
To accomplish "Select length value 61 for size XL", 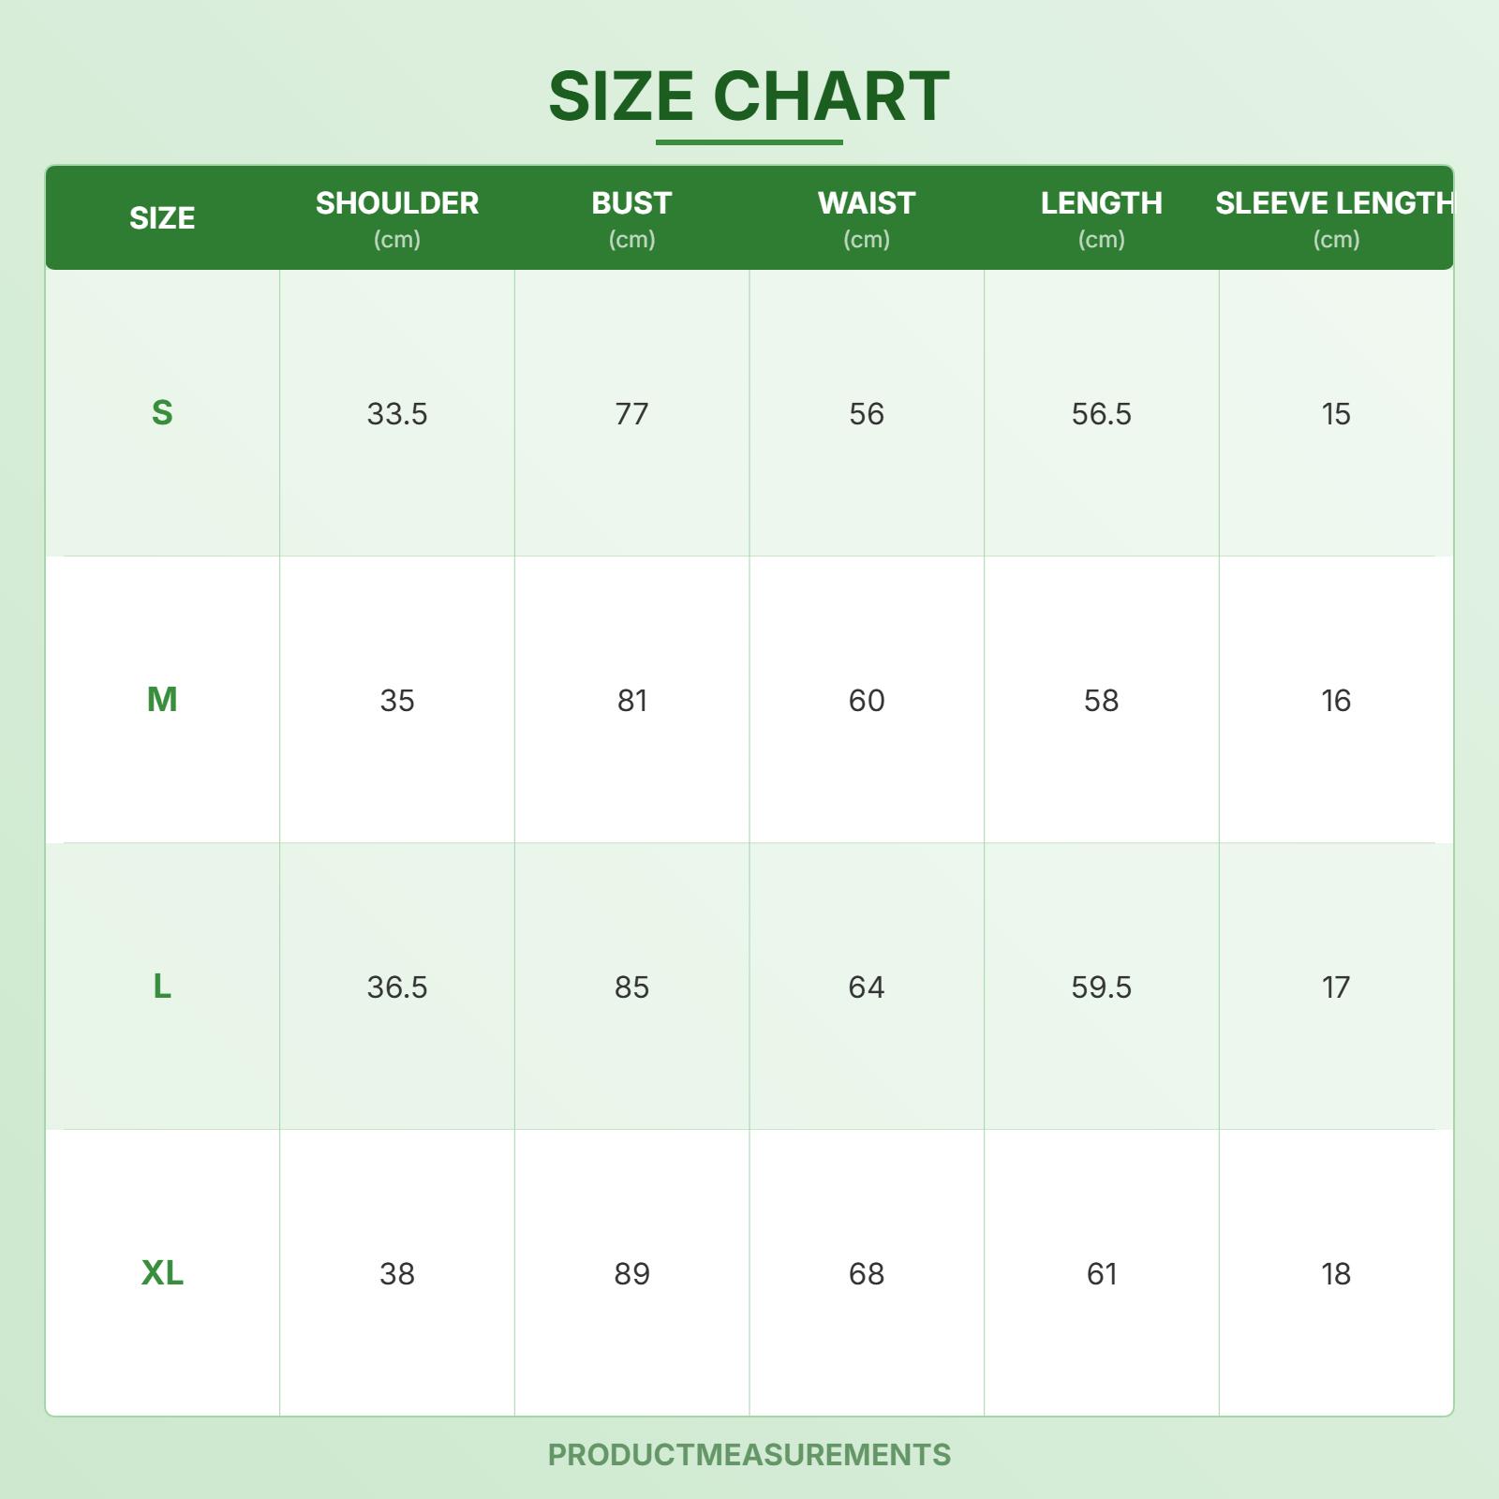I will pos(1101,1274).
